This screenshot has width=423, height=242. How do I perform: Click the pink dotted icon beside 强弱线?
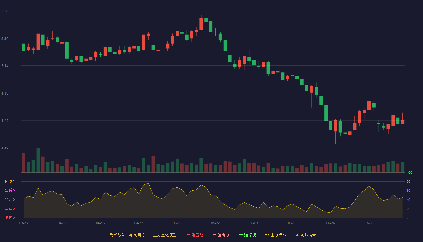coord(215,235)
